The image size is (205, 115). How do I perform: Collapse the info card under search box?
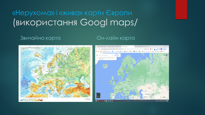point(97,58)
